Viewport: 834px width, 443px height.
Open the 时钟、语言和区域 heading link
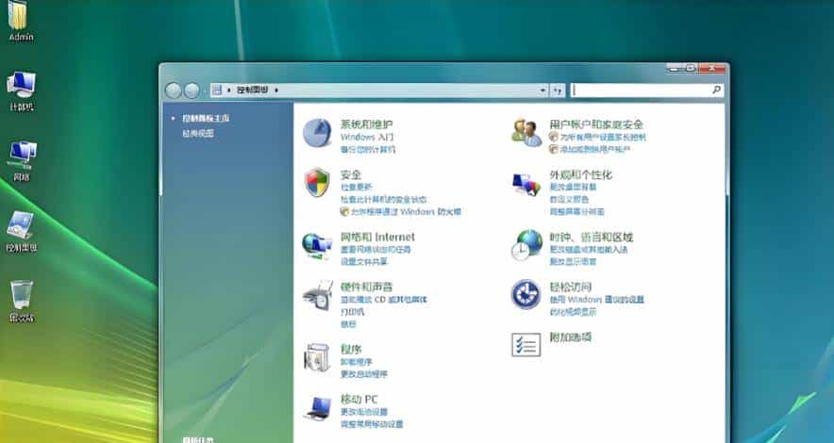(x=592, y=237)
